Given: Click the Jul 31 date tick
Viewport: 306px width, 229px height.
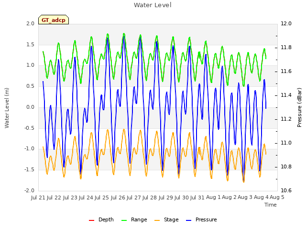Looking at the screenshot, I should pyautogui.click(x=197, y=198).
